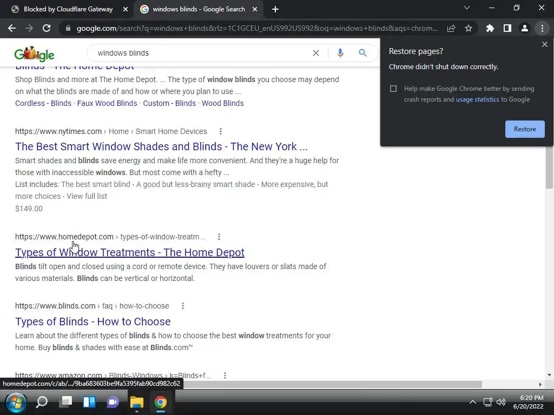Viewport: 554px width, 415px height.
Task: Follow the Faux Wood Blinds sitelink
Action: click(x=107, y=103)
